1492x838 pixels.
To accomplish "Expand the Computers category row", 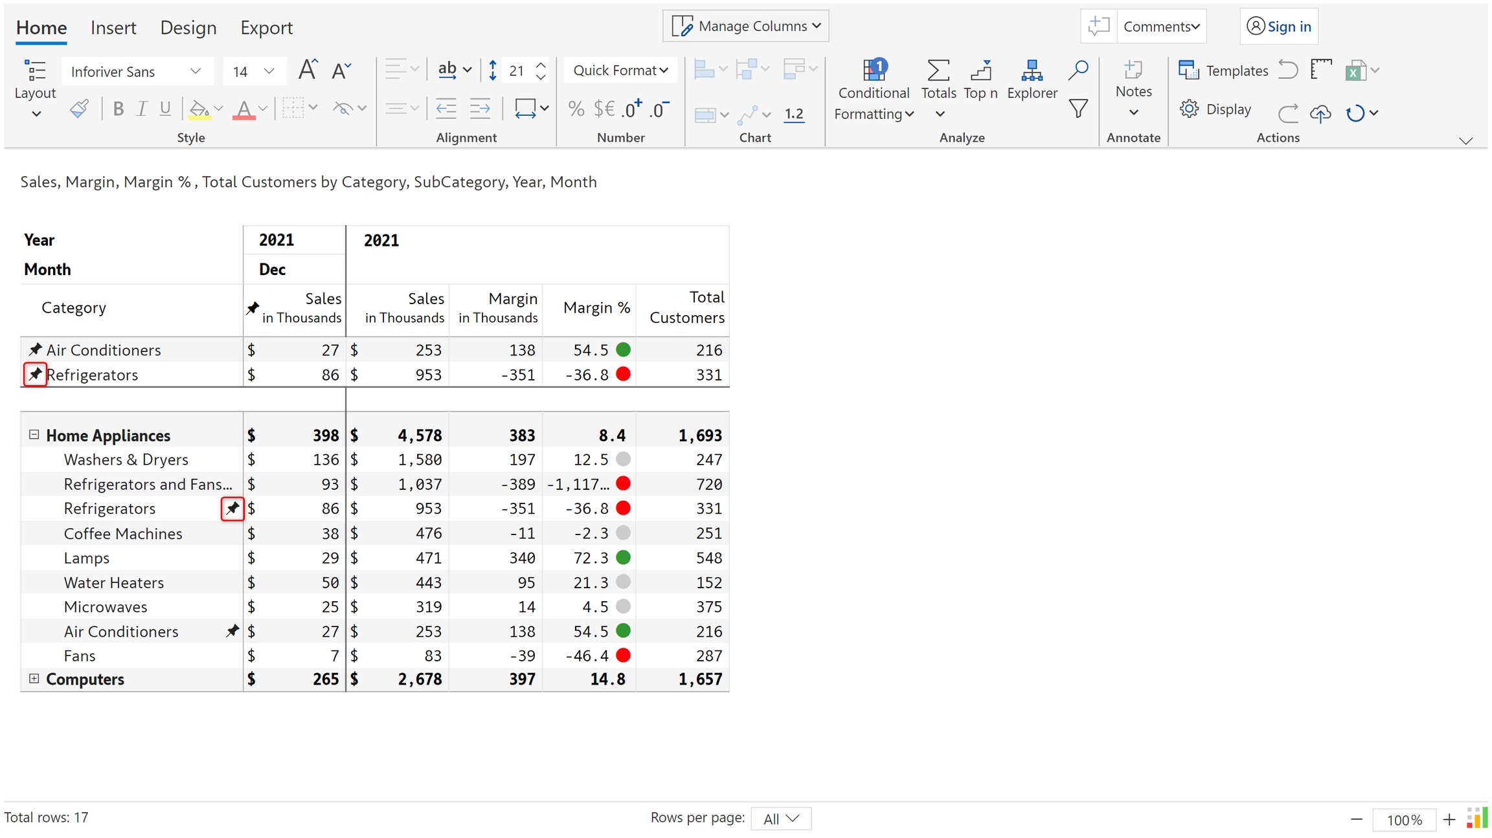I will 34,679.
